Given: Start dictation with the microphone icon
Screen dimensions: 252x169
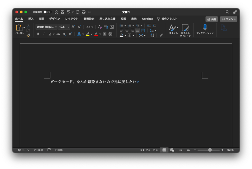Looking at the screenshot, I should pyautogui.click(x=205, y=27).
